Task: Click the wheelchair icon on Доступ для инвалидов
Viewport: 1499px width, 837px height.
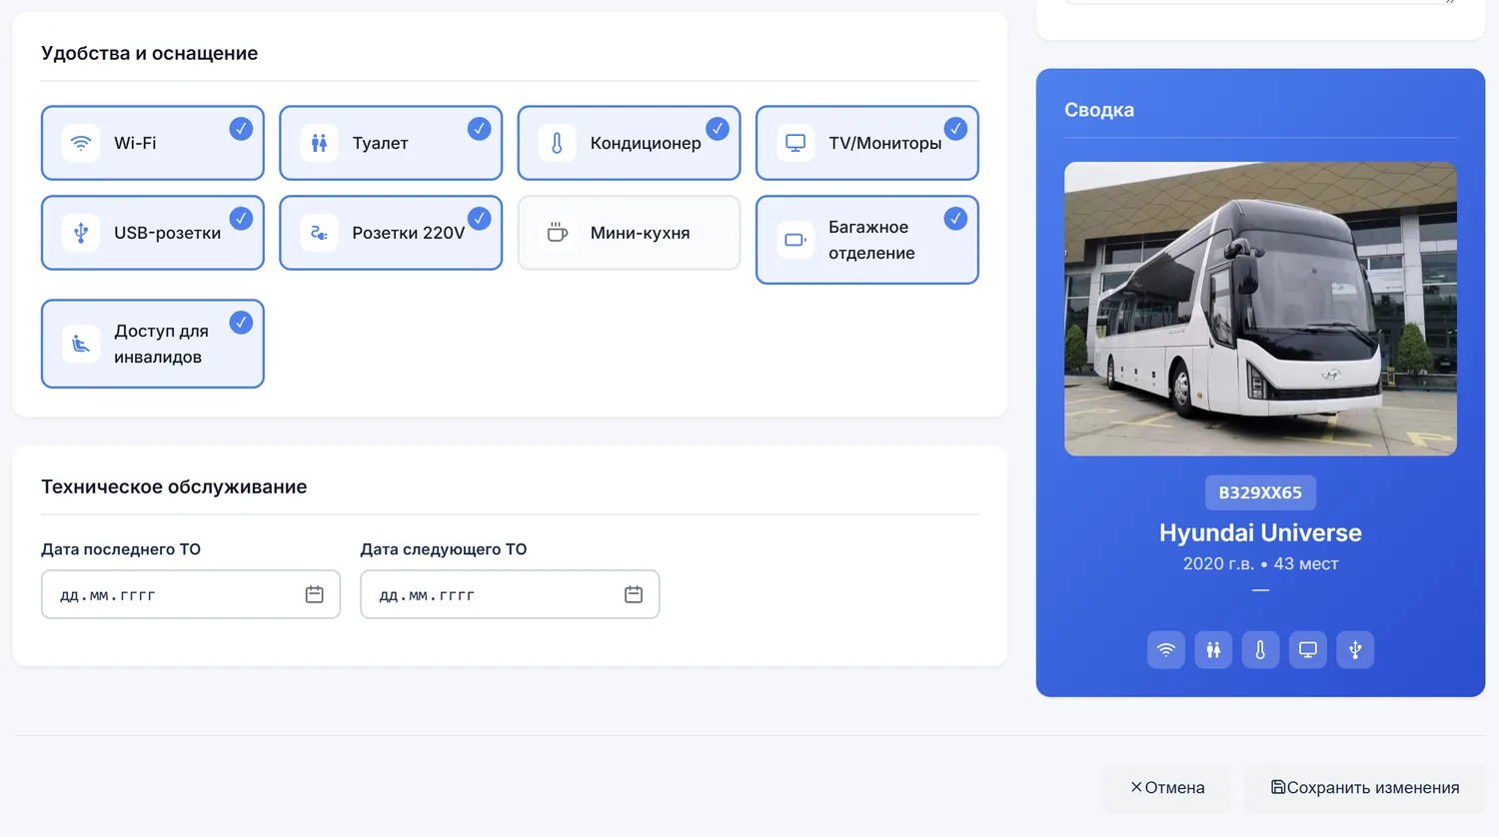Action: coord(81,344)
